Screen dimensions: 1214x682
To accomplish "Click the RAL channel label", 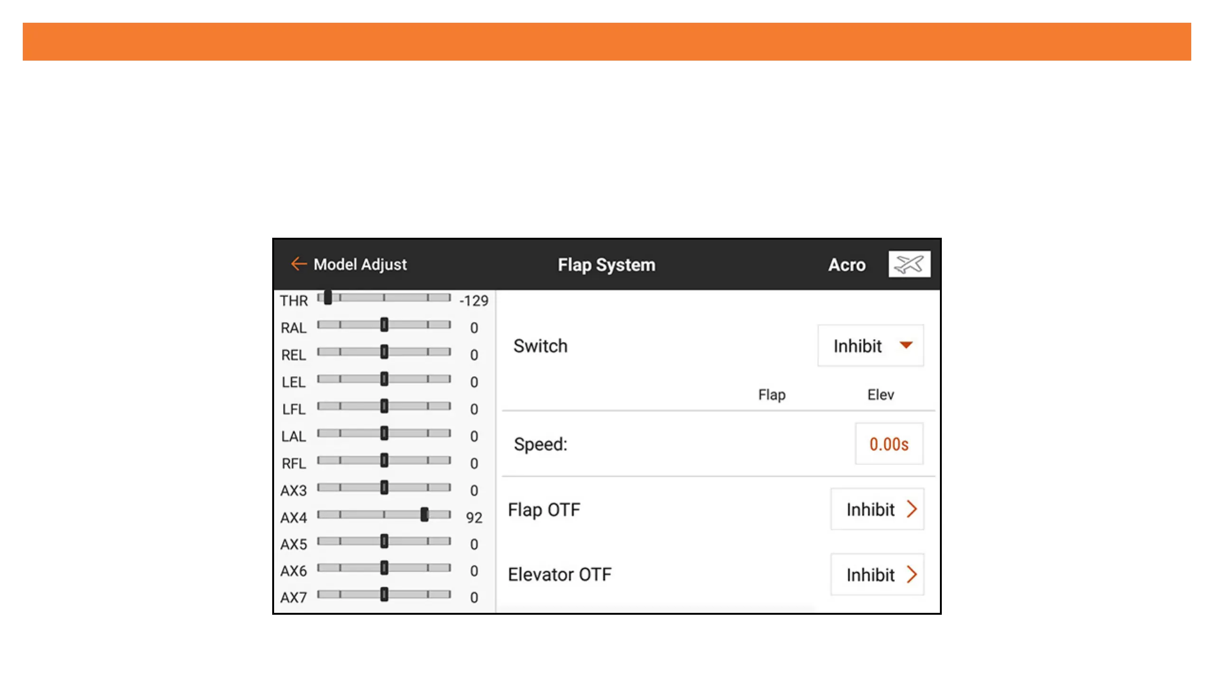I will (293, 328).
